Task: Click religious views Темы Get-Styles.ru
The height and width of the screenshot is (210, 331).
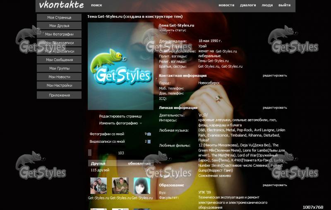Action: (213, 61)
